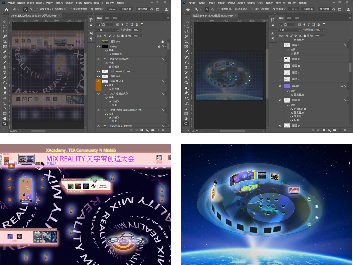The width and height of the screenshot is (353, 265).
Task: Click delete layer trash icon in left window
Action: tap(163, 130)
